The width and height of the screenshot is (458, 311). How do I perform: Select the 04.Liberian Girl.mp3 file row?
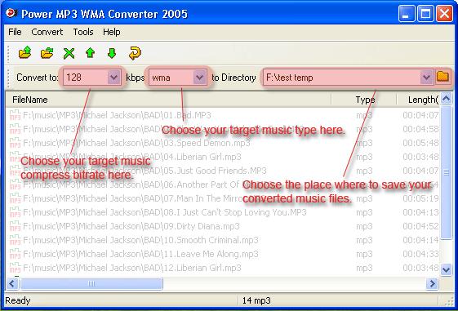(x=223, y=157)
